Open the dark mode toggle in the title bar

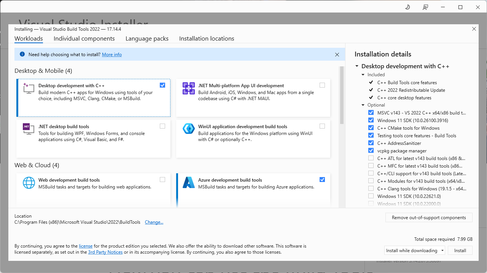click(x=407, y=7)
